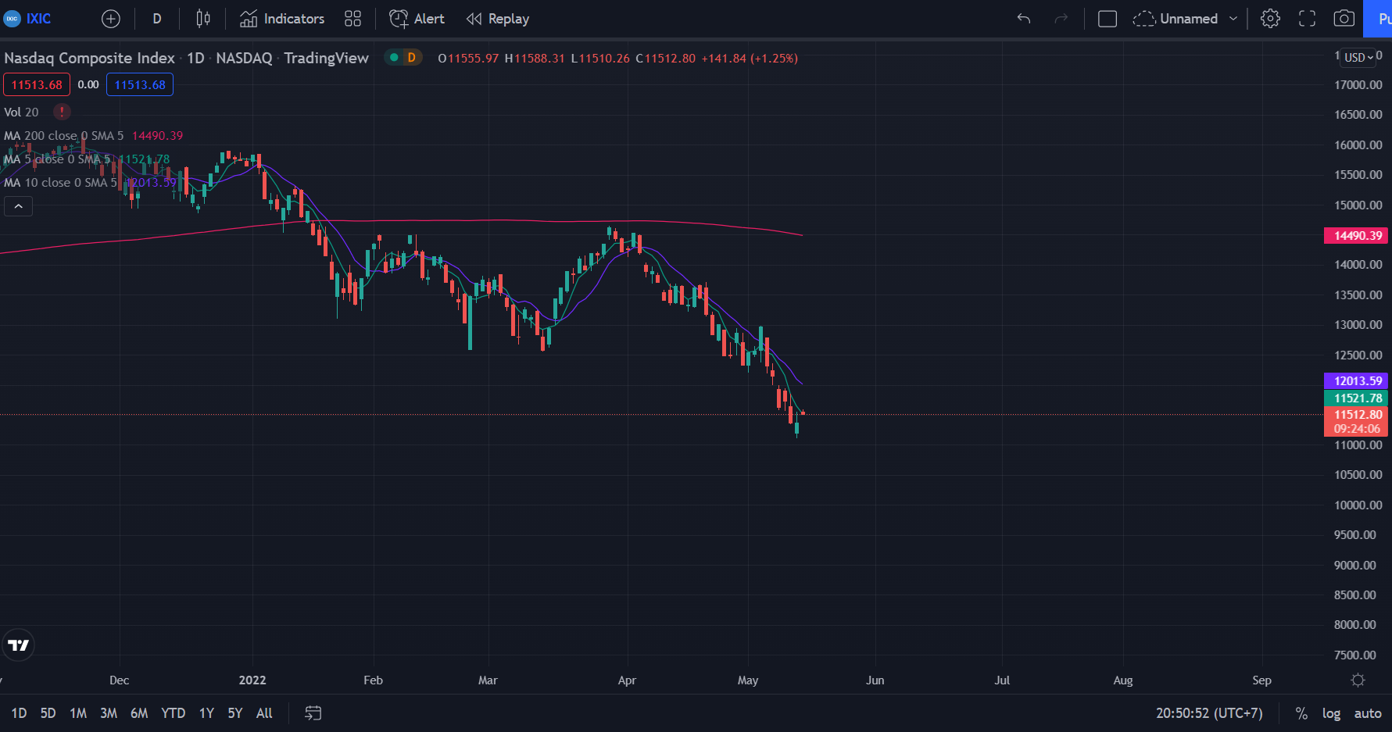Viewport: 1392px width, 732px height.
Task: Click the 11521.78 MA 5 price label
Action: click(x=1356, y=398)
